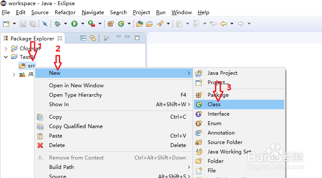Open the Source menu in the menu bar
Viewport: 322px width, 178px height.
[x=40, y=12]
